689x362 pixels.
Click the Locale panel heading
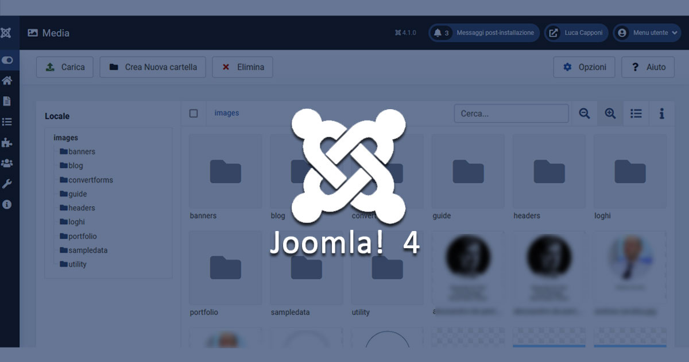point(57,116)
